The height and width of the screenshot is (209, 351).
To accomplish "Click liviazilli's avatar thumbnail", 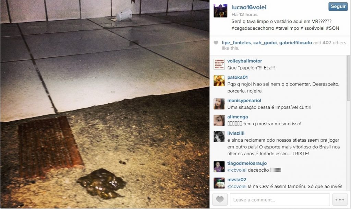I will [x=219, y=137].
